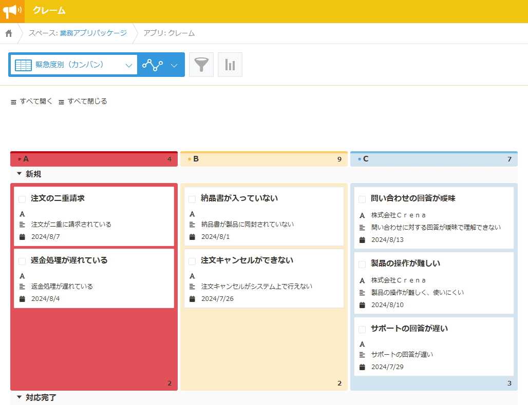Open the chevron next to graph icon

[174, 65]
